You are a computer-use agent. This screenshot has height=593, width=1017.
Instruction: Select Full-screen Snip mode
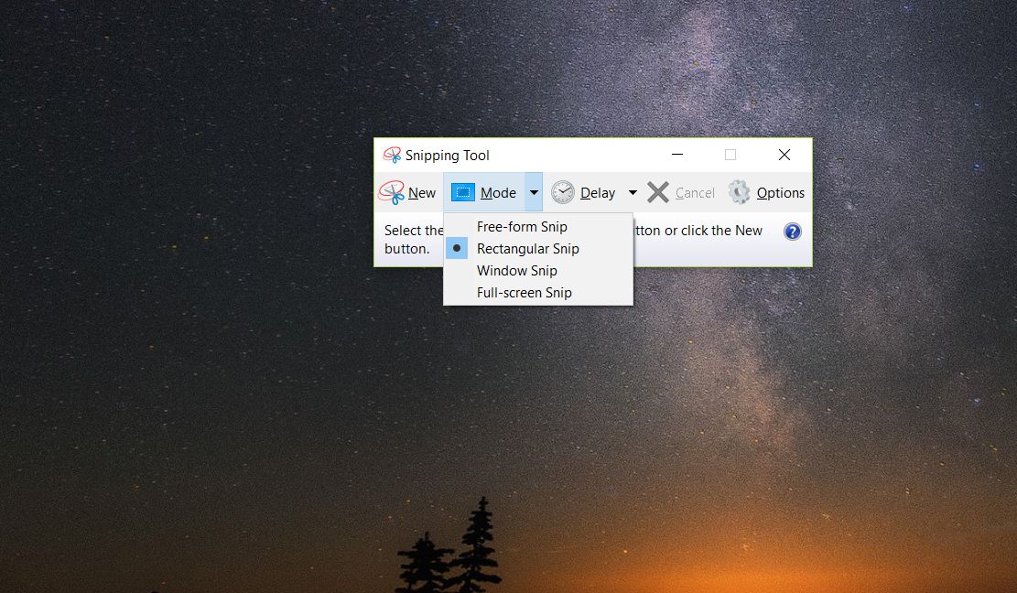pos(524,293)
